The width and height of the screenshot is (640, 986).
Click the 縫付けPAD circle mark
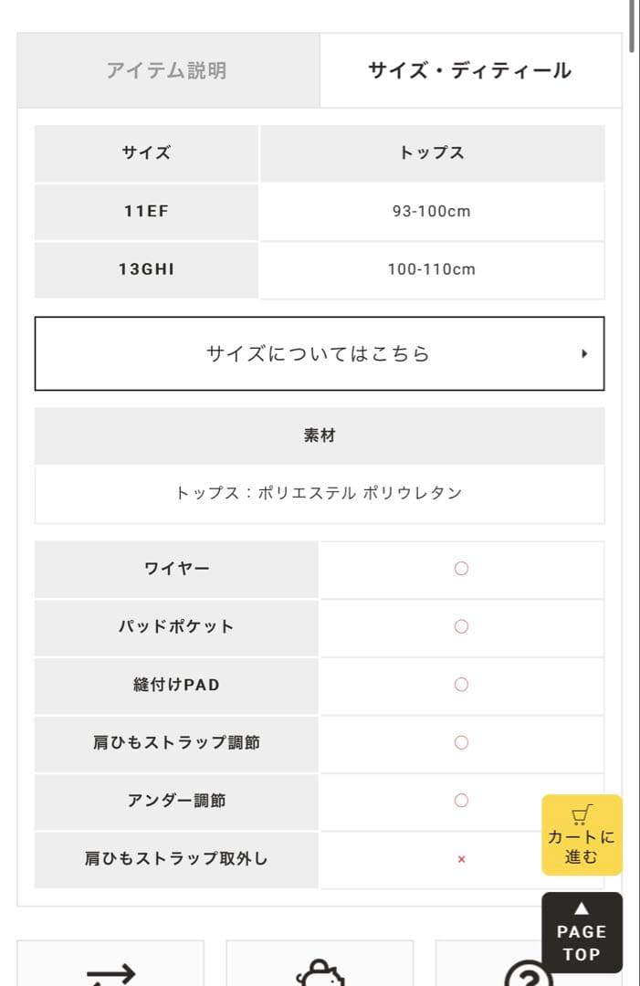(x=461, y=685)
